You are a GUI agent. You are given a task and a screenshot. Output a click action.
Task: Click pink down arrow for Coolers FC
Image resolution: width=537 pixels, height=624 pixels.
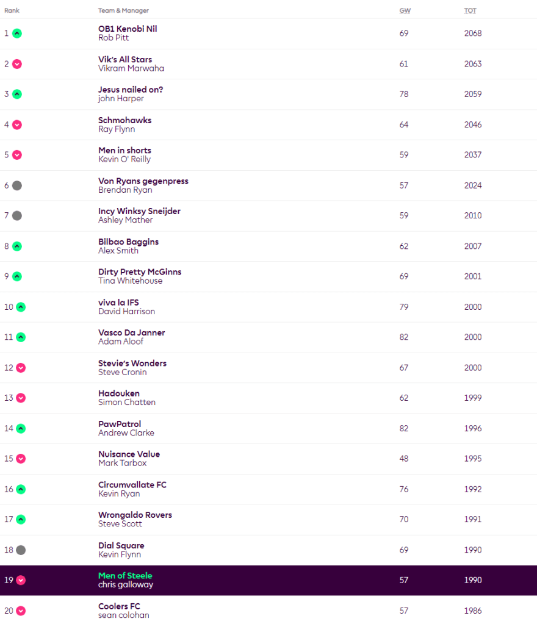(x=21, y=611)
